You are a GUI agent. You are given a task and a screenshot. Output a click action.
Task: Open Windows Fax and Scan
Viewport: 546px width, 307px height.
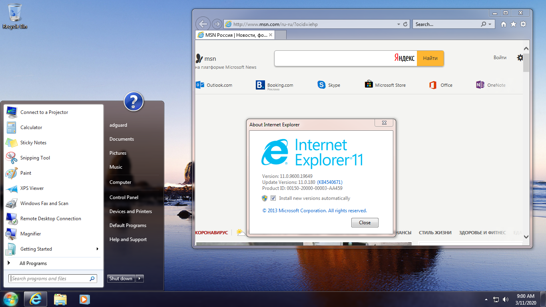click(x=54, y=203)
